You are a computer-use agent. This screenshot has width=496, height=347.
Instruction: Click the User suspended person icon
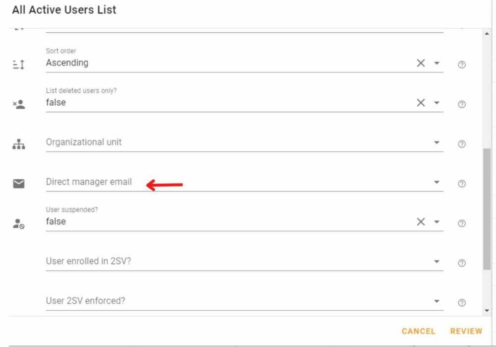19,223
